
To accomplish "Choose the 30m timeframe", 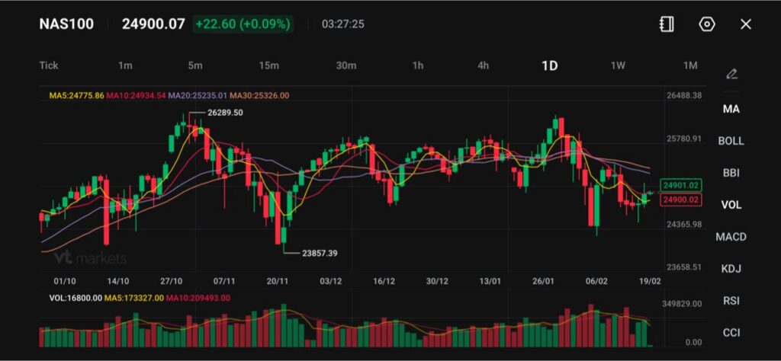I will (x=346, y=65).
